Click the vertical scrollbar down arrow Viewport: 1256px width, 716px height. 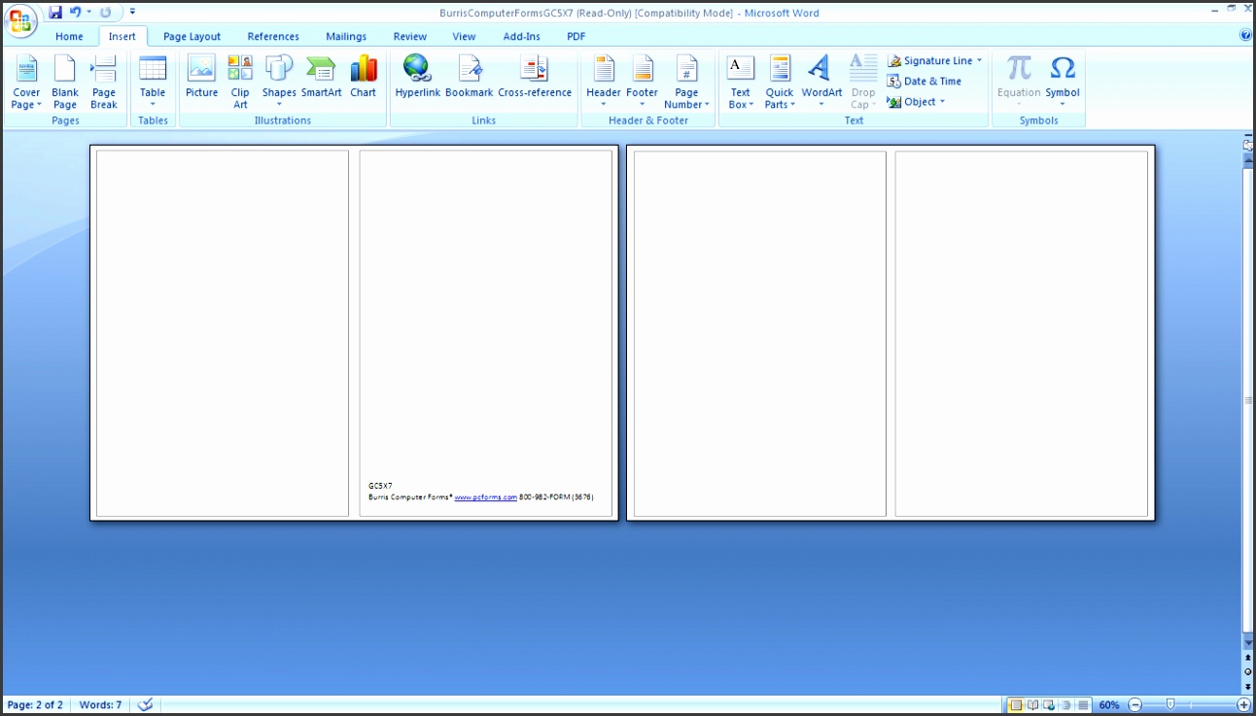[1248, 643]
